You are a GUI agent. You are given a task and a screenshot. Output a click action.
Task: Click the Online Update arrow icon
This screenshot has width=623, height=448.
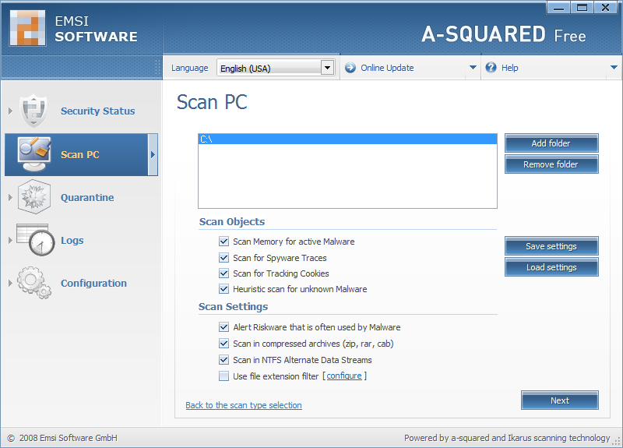pyautogui.click(x=350, y=68)
